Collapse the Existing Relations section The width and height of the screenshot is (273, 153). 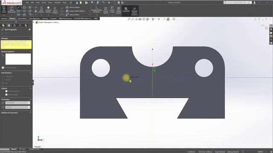pyautogui.click(x=30, y=51)
